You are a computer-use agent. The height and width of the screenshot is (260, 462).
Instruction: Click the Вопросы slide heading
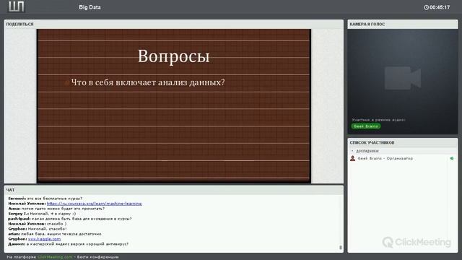pos(173,56)
